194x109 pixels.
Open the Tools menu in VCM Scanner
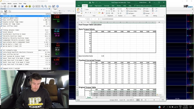[20, 3]
